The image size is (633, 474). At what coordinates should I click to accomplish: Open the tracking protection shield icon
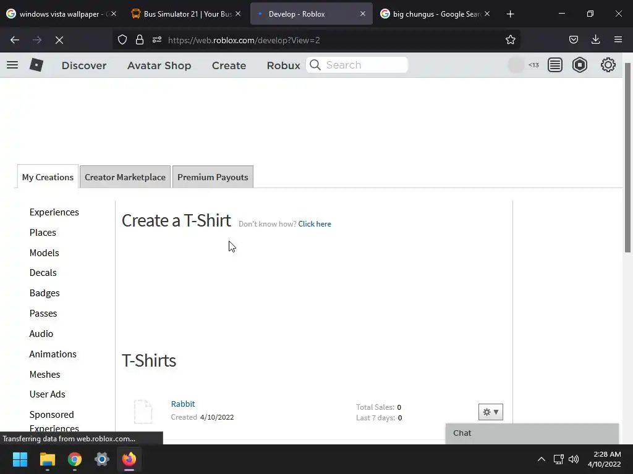pos(122,39)
